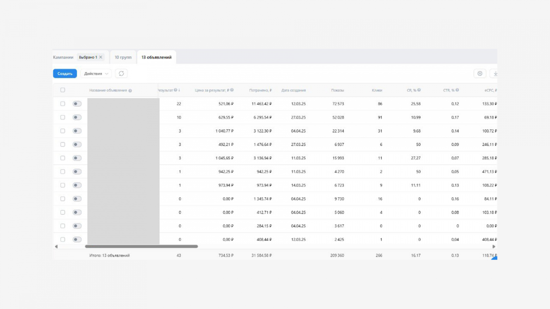Click help icon beside Название объявления
550x309 pixels.
click(x=130, y=91)
